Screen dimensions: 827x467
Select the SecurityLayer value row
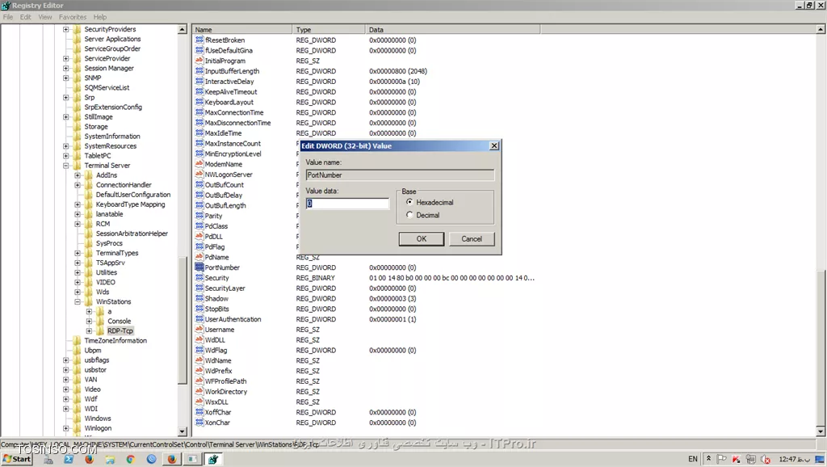click(225, 288)
